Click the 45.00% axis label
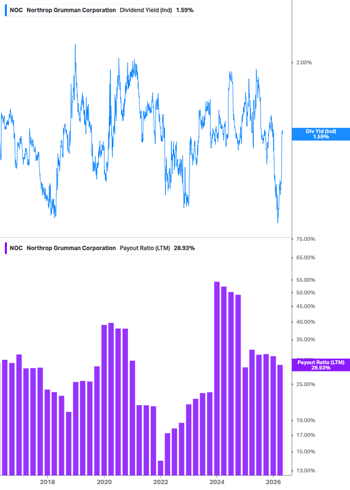The height and width of the screenshot is (490, 350). coord(306,307)
